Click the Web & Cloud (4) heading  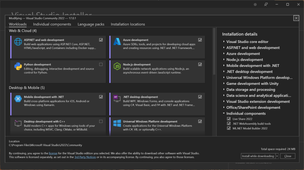coord(23,31)
